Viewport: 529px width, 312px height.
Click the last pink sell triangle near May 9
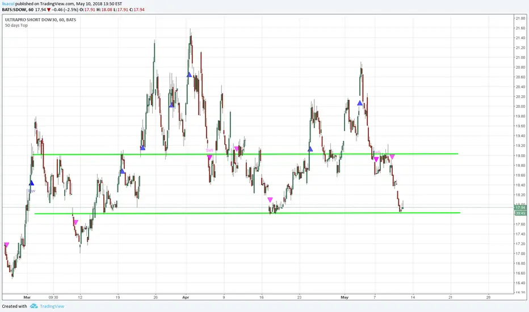(x=392, y=157)
